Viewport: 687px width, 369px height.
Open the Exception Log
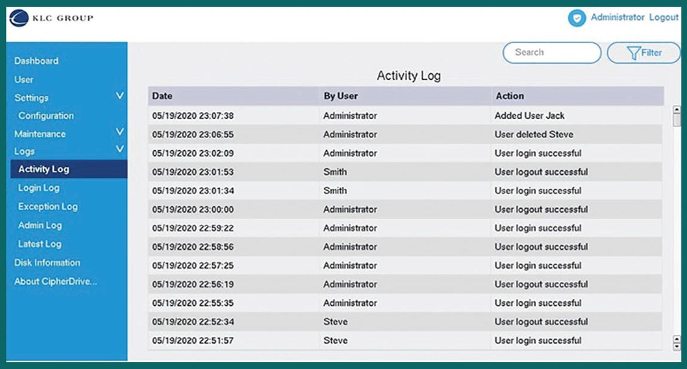pyautogui.click(x=48, y=207)
